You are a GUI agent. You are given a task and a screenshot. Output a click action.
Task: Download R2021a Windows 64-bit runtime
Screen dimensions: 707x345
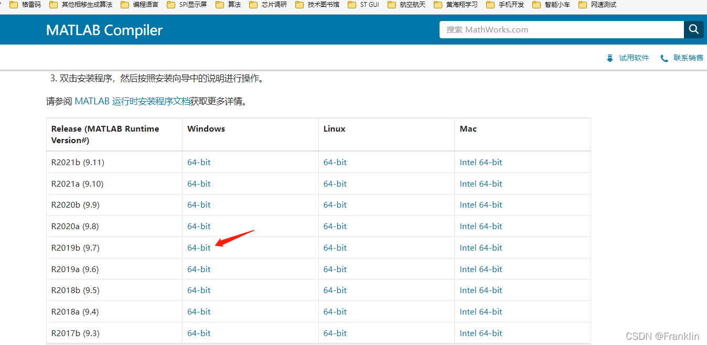pos(199,184)
